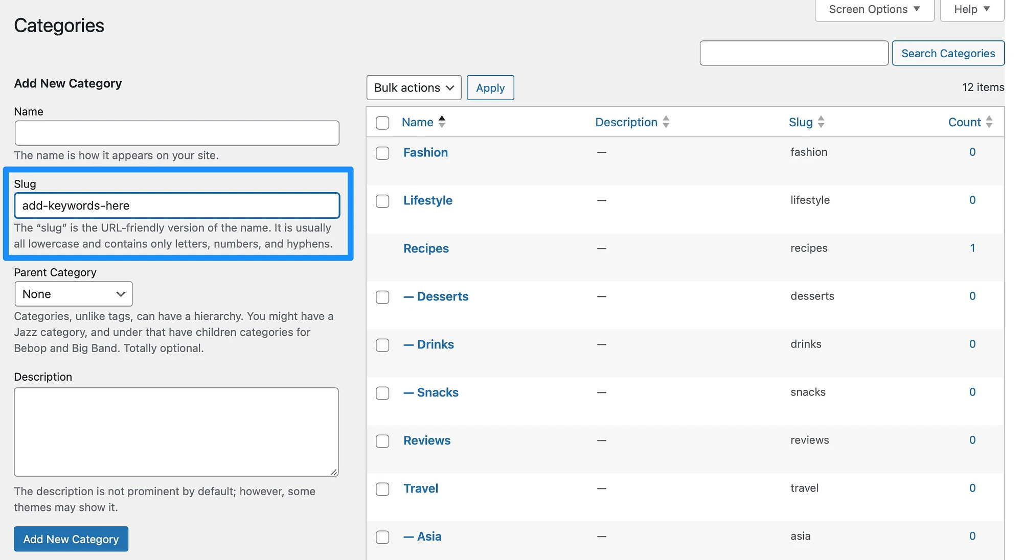Click the Count column sort icon

992,121
